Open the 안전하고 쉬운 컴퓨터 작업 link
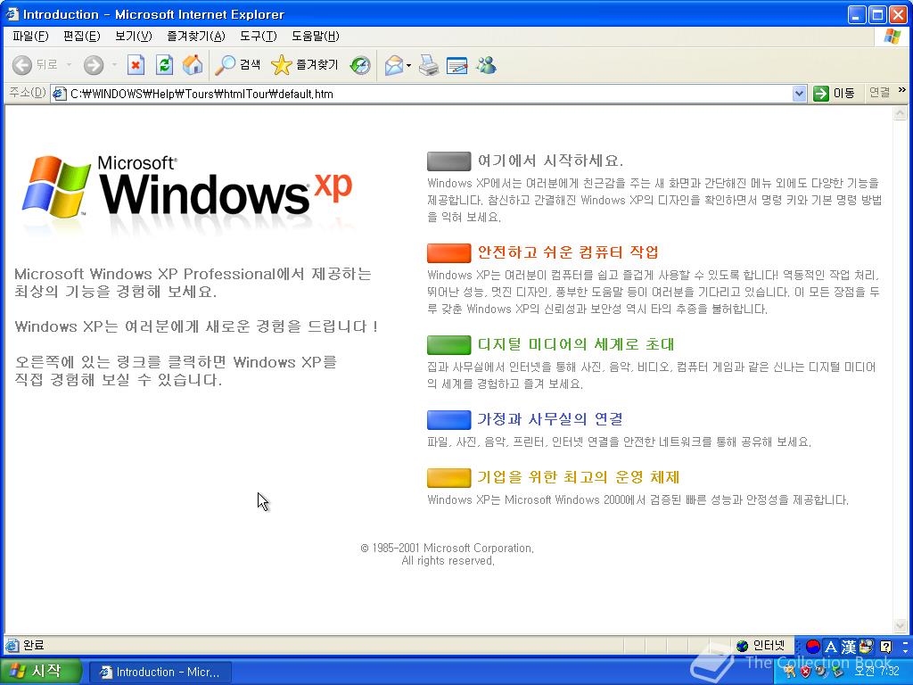Screen dimensions: 913x685 point(568,252)
